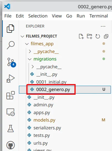The height and width of the screenshot is (151, 112).
Task: Click Python icon beside urls.py
Action: (29, 143)
